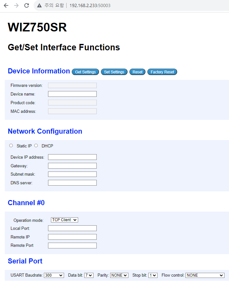This screenshot has width=229, height=284.
Task: Click the browser address bar
Action: [x=96, y=5]
